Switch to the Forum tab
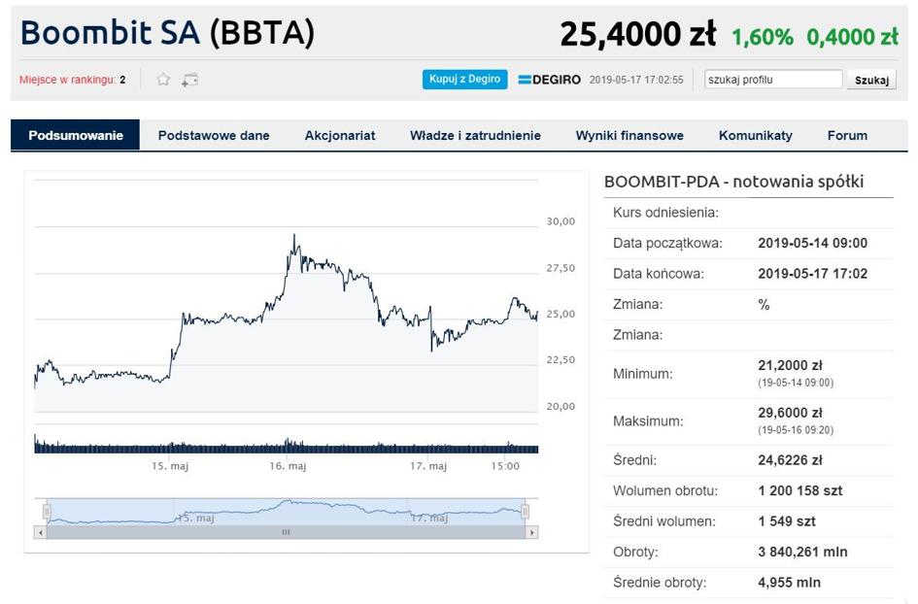The width and height of the screenshot is (918, 604). (847, 135)
